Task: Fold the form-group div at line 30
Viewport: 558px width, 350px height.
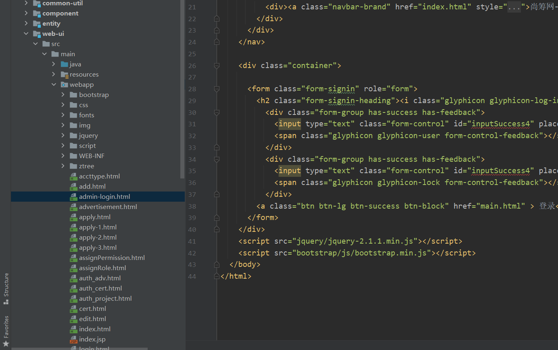Action: coord(217,112)
